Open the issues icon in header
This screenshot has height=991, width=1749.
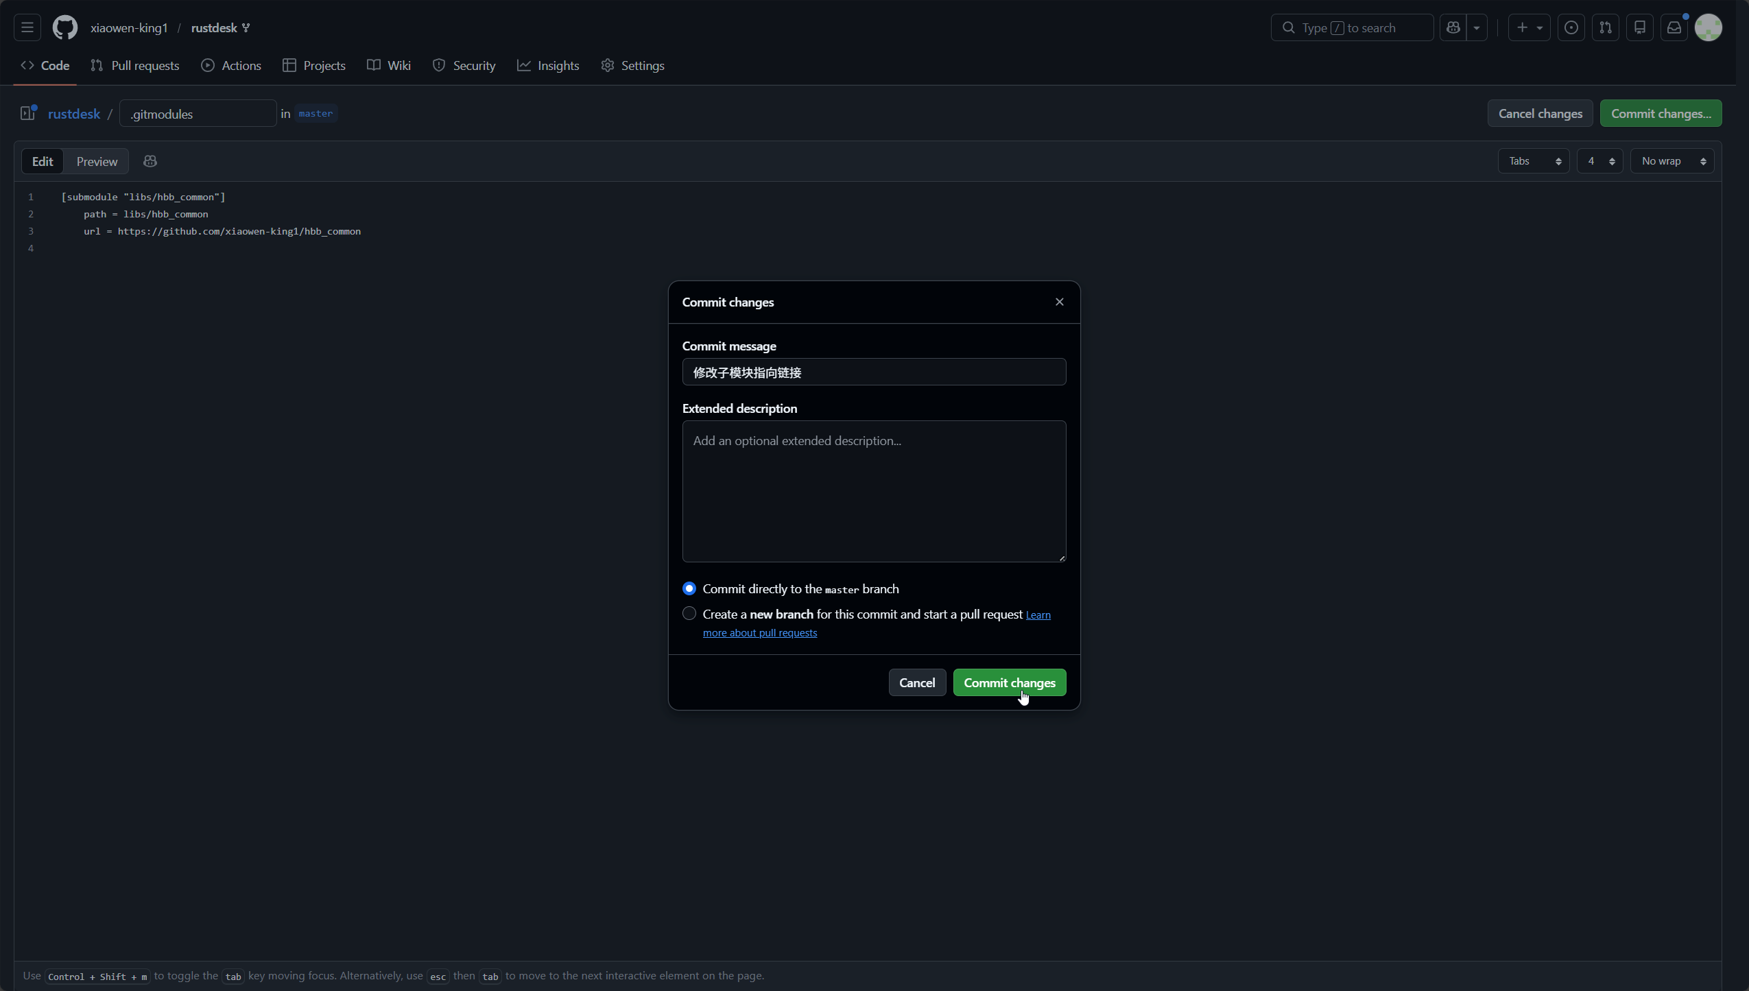[x=1571, y=27]
